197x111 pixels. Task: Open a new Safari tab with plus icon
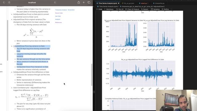click(84, 2)
